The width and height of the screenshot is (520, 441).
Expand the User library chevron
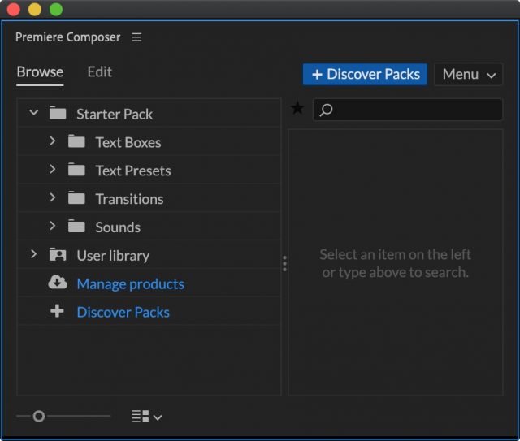(x=33, y=254)
